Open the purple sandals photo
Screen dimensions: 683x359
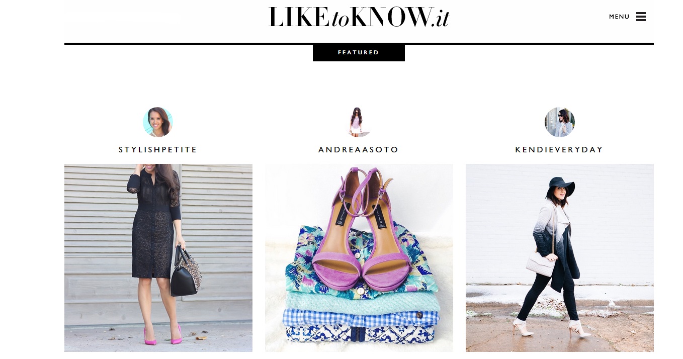coord(359,258)
